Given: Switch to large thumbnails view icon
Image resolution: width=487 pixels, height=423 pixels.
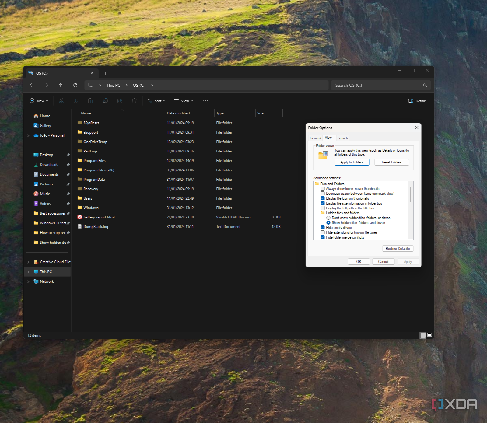Looking at the screenshot, I should [429, 335].
